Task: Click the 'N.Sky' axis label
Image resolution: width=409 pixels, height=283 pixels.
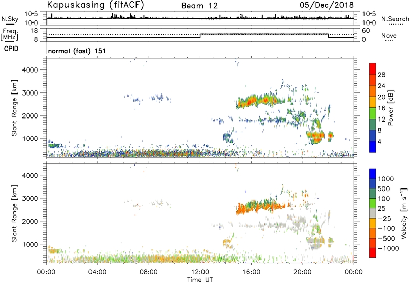Action: (x=10, y=19)
